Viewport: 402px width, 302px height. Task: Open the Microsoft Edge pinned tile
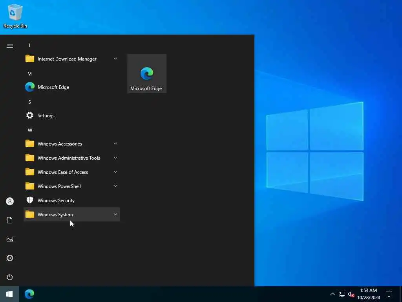[x=147, y=74]
